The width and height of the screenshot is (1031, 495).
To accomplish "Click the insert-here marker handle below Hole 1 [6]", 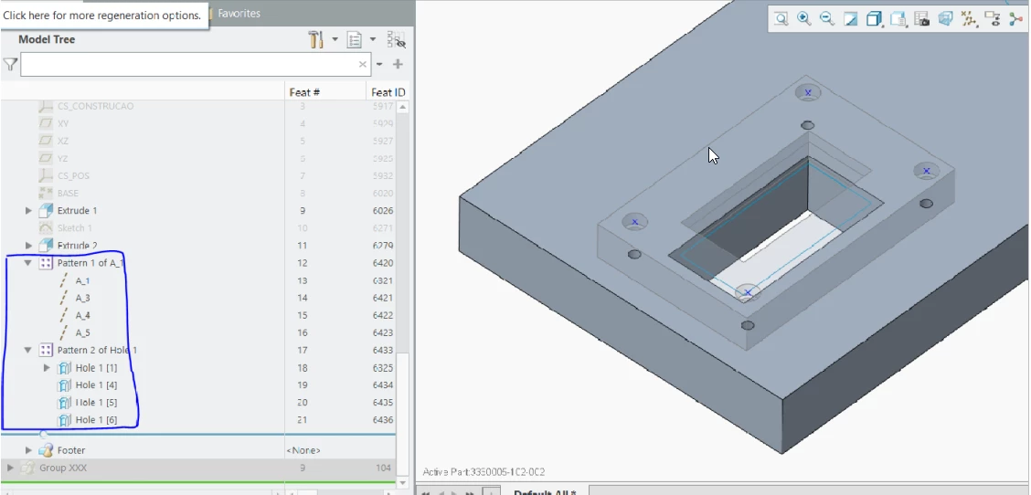I will point(43,434).
